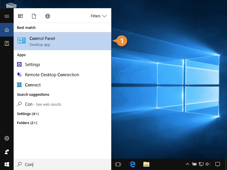Expand the Filters dropdown

pyautogui.click(x=98, y=16)
